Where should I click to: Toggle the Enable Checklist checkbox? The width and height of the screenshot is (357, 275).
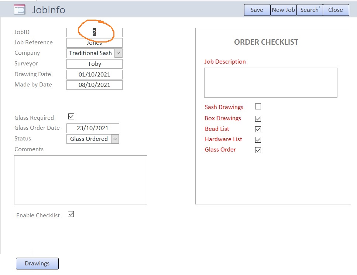pyautogui.click(x=71, y=214)
